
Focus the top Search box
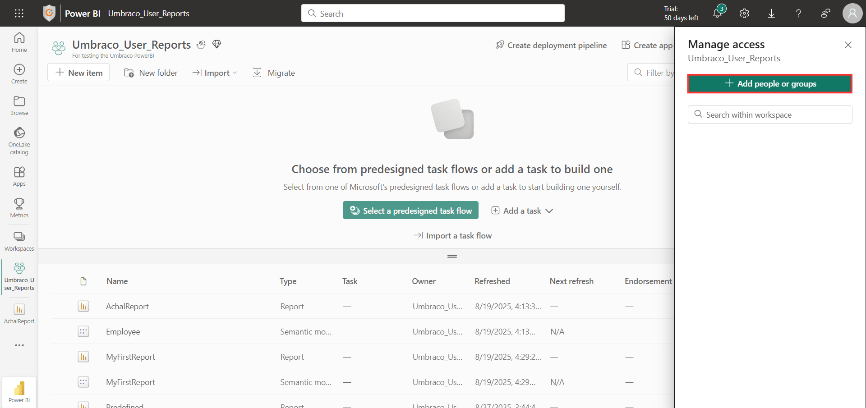433,14
